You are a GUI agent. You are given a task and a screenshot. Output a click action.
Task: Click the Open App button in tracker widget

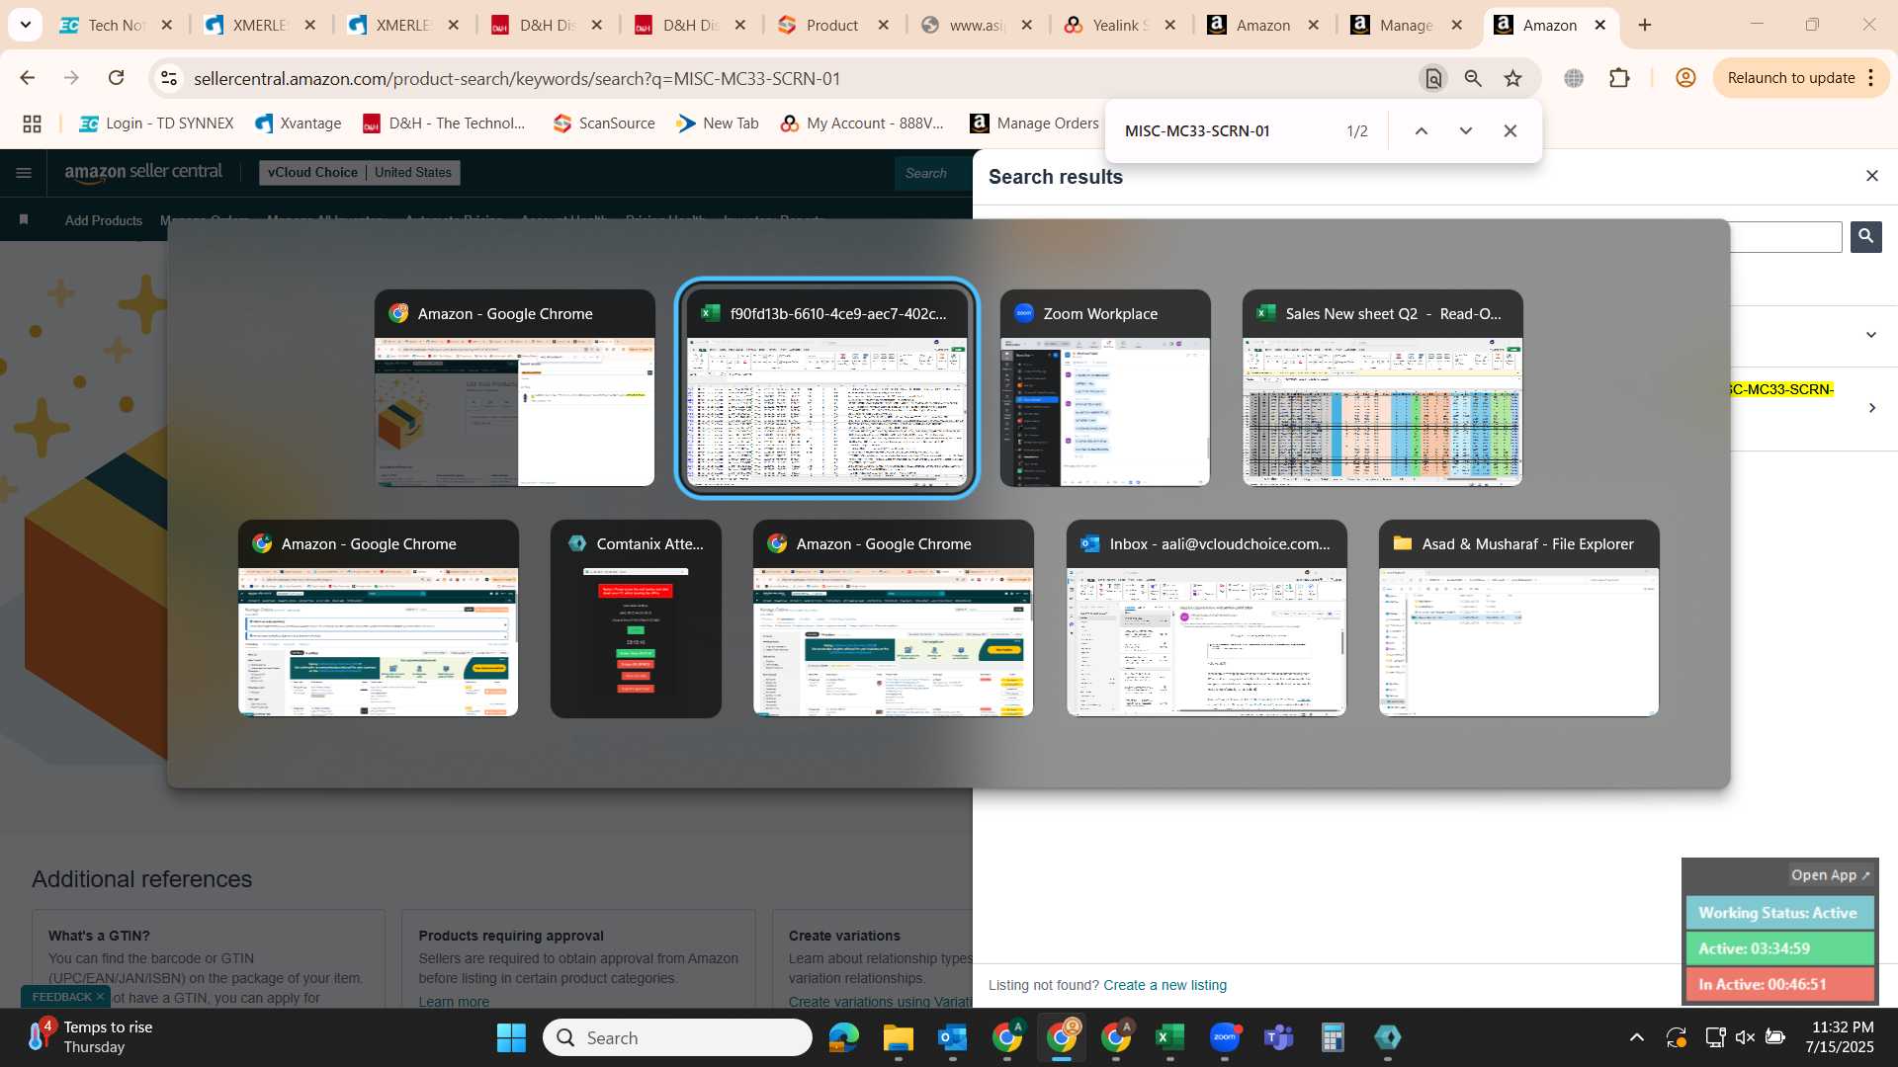point(1831,875)
